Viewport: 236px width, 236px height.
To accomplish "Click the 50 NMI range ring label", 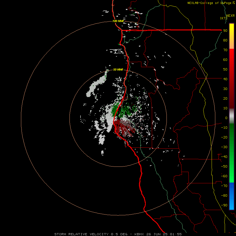I will [x=118, y=69].
